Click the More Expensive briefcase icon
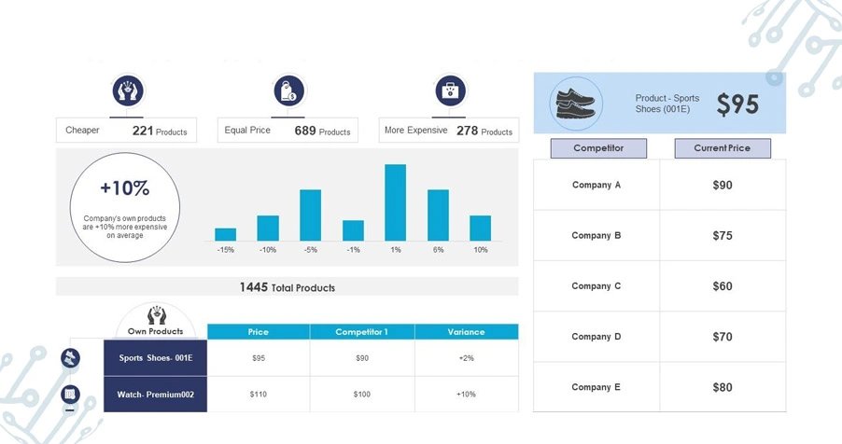The height and width of the screenshot is (444, 842). pyautogui.click(x=450, y=90)
